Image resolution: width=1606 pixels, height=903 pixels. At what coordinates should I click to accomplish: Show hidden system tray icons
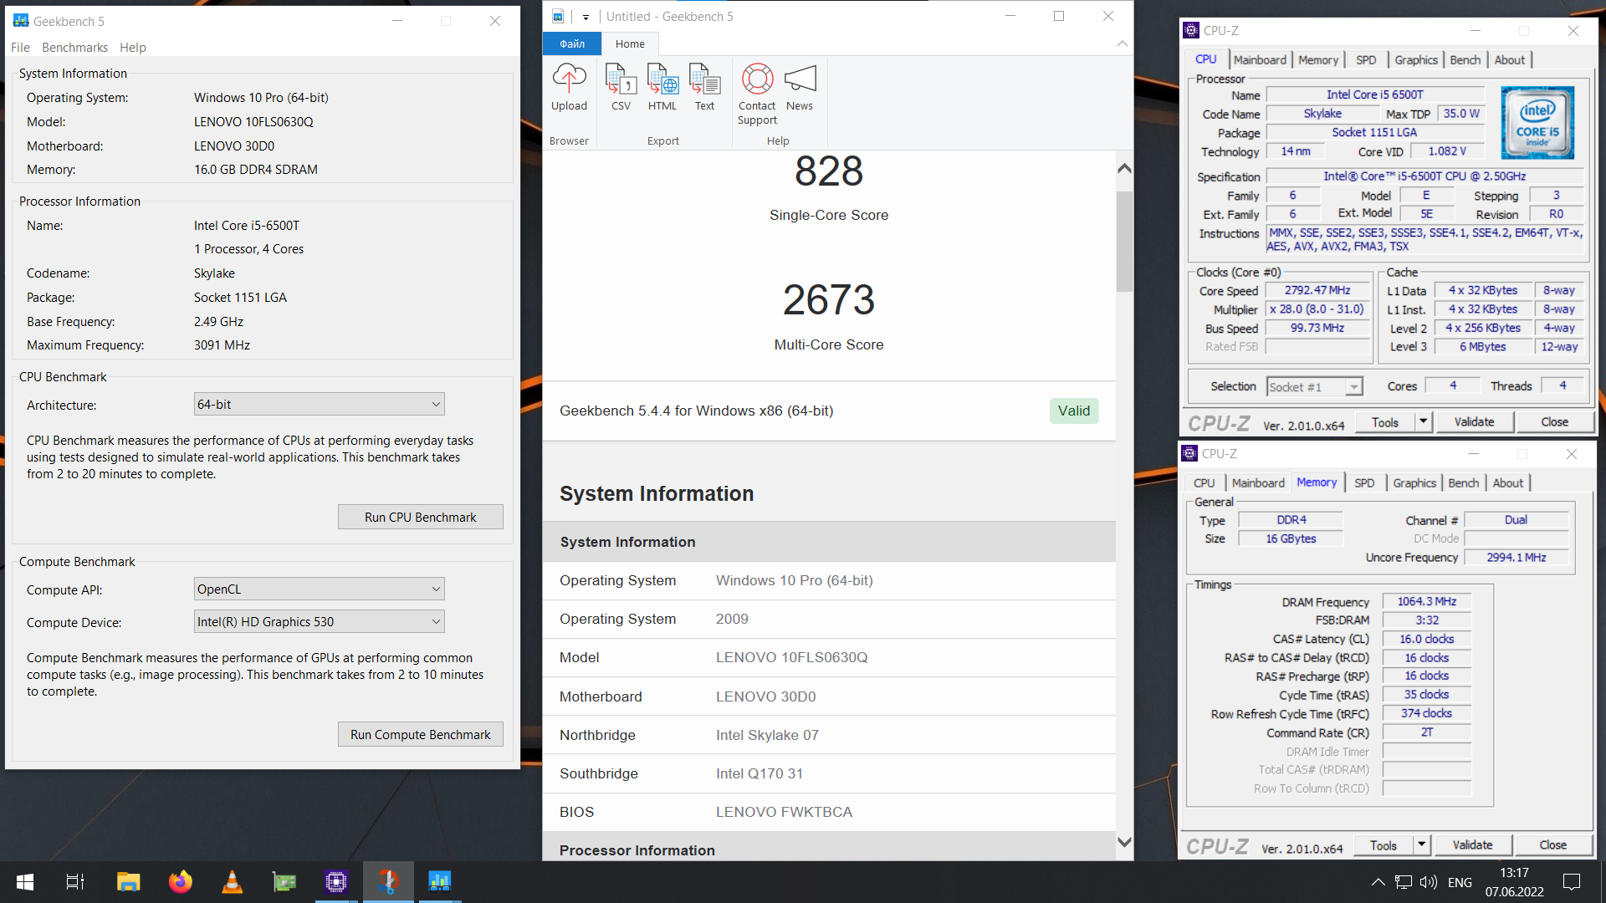[1378, 882]
